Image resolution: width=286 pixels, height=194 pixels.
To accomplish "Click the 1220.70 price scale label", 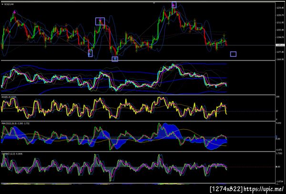I will [x=280, y=15].
